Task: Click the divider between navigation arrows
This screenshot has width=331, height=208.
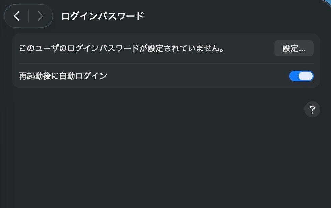Action: click(x=28, y=16)
